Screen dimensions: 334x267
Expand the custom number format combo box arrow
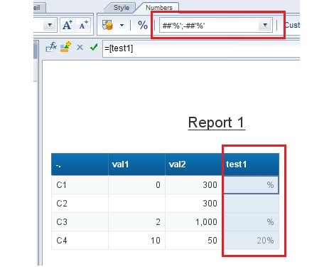[x=265, y=25]
